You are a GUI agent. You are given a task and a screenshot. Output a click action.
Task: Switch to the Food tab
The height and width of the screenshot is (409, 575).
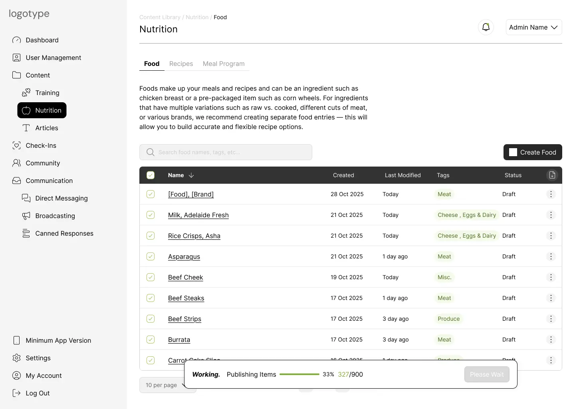coord(152,64)
